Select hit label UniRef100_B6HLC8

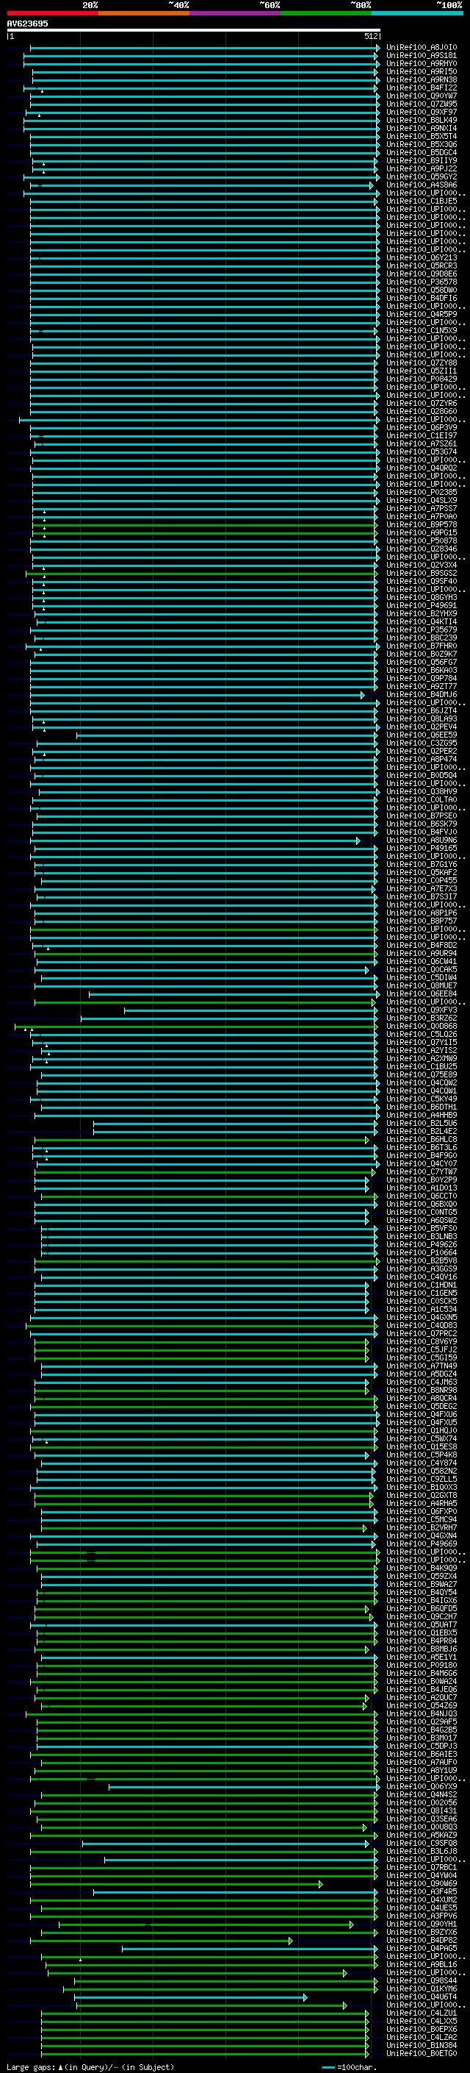coord(422,1138)
